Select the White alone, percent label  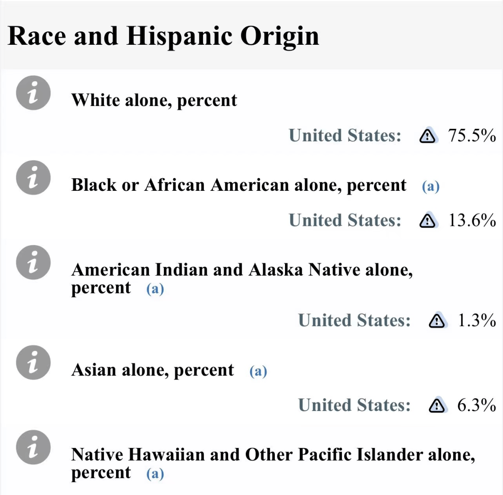154,100
